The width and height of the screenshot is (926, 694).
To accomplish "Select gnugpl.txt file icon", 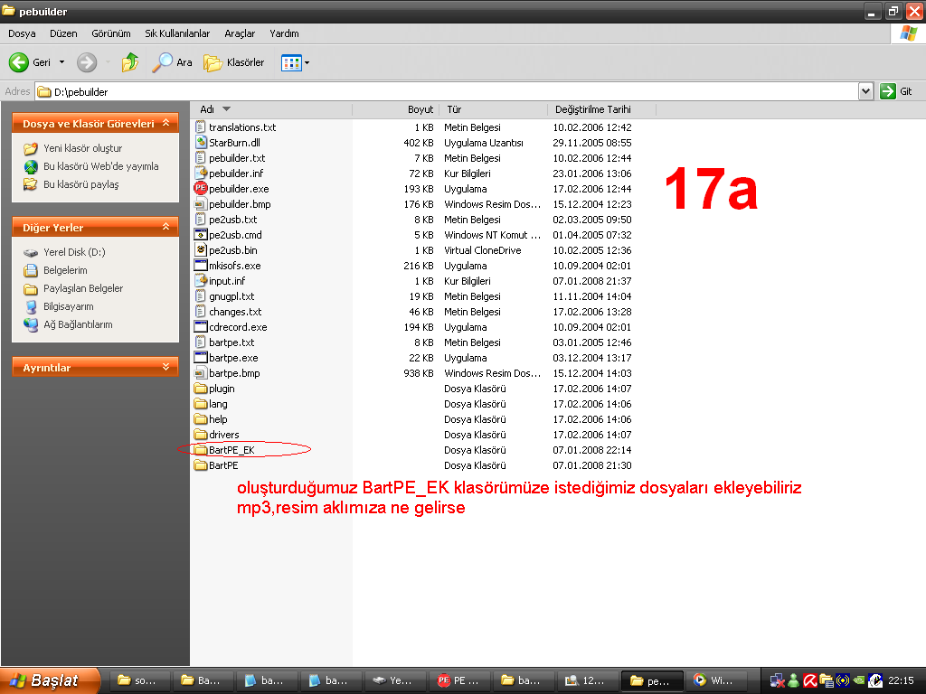I will tap(201, 296).
